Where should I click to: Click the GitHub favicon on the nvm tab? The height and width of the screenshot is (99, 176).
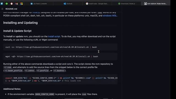[x=145, y=4]
